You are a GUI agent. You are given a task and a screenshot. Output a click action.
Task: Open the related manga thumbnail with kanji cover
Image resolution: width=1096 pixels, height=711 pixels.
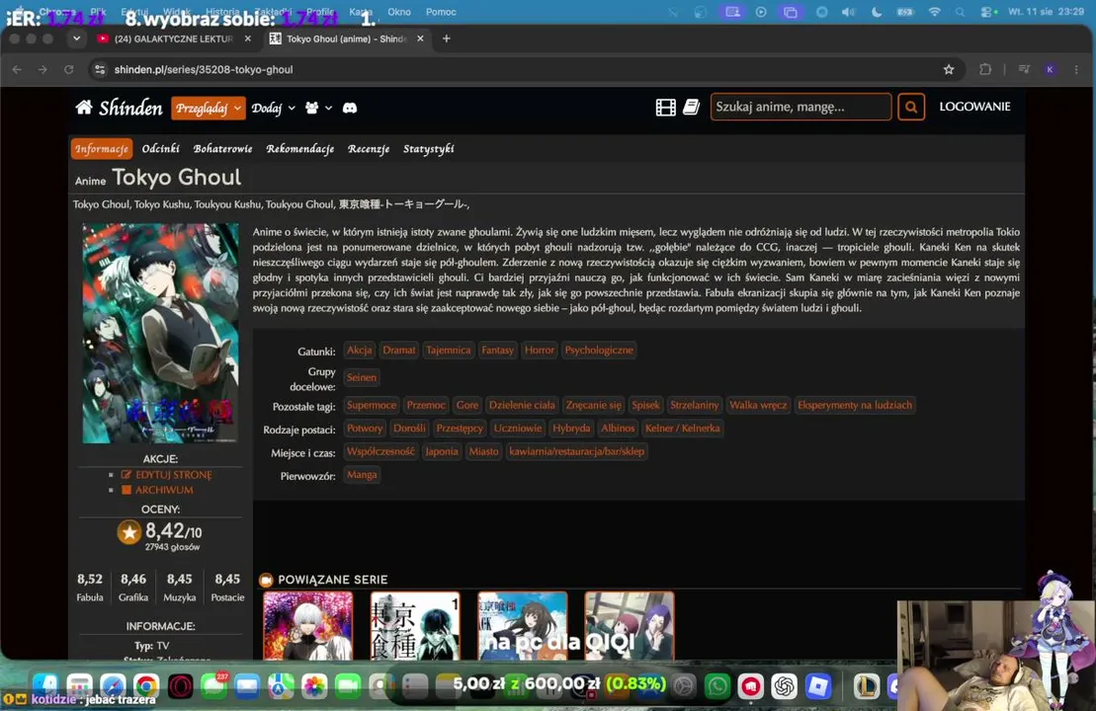[x=415, y=625]
